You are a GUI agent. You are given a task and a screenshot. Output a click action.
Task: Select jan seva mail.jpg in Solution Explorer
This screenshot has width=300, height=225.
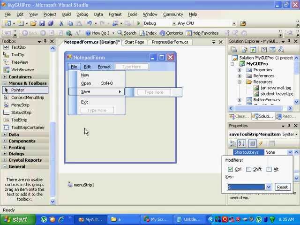click(276, 88)
